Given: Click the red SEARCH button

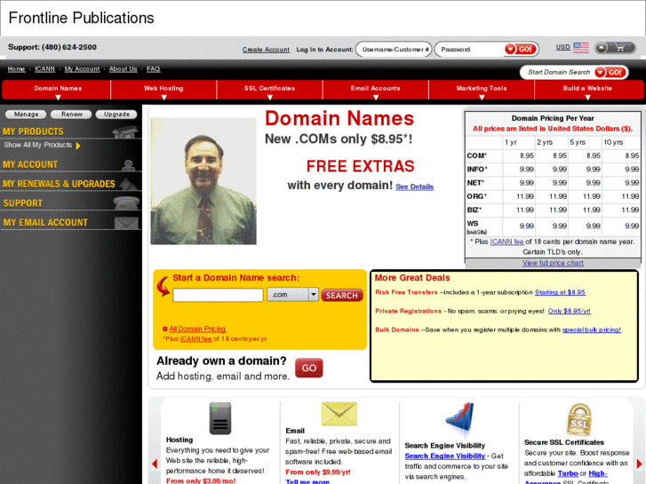Looking at the screenshot, I should [x=342, y=296].
